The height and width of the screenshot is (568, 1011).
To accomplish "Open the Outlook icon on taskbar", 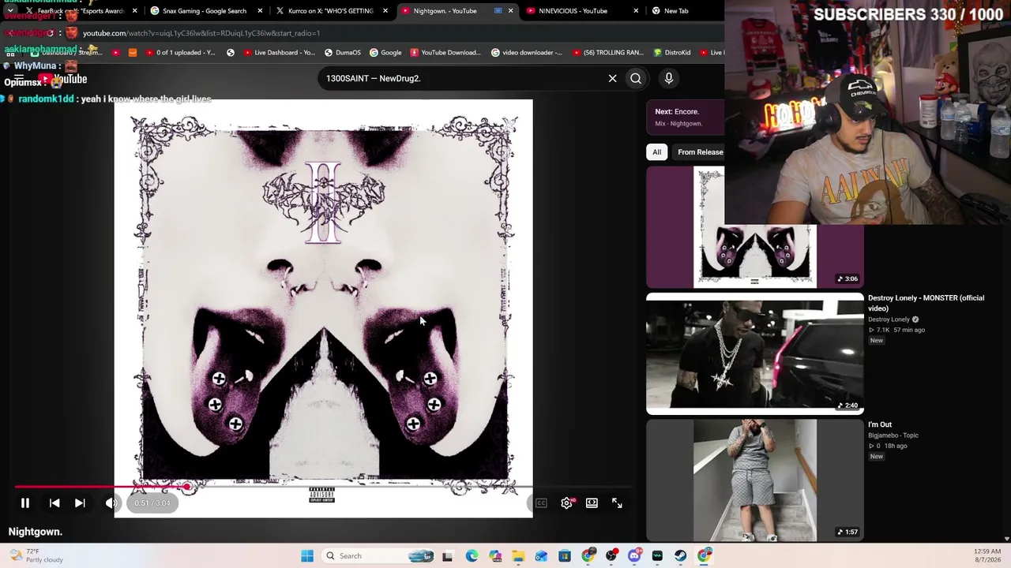I will [541, 556].
